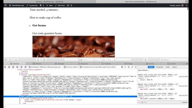Click the WordPress test site link

coord(16,5)
